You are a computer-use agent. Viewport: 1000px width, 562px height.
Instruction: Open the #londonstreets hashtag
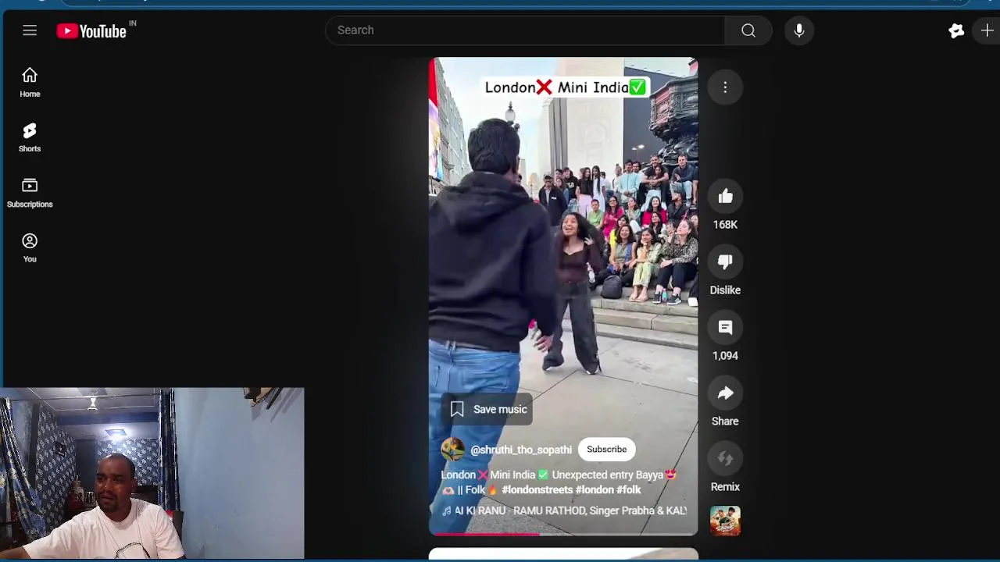[537, 490]
